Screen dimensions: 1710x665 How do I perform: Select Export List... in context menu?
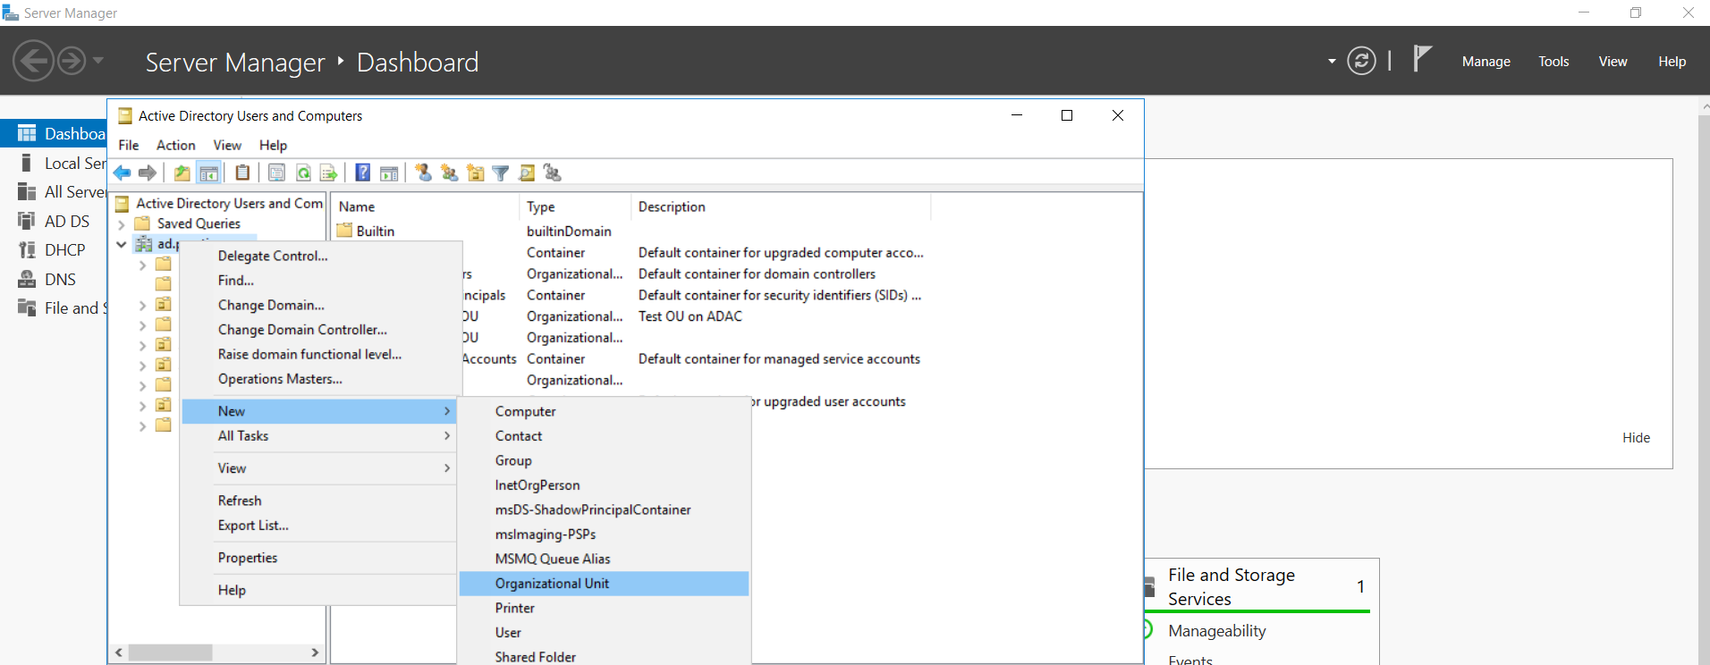(318, 526)
